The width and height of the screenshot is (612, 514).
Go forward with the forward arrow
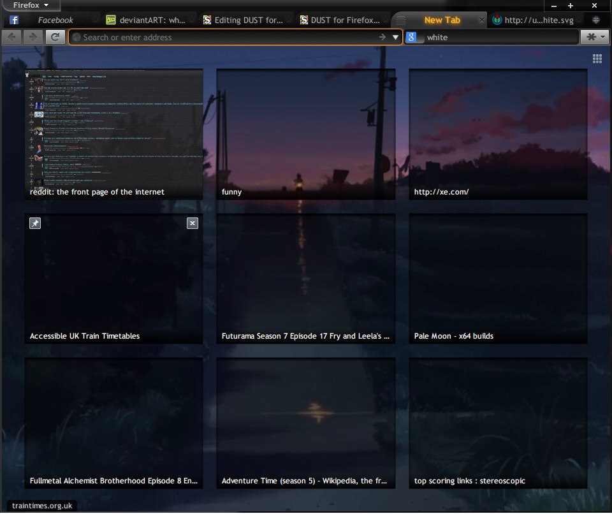[33, 37]
